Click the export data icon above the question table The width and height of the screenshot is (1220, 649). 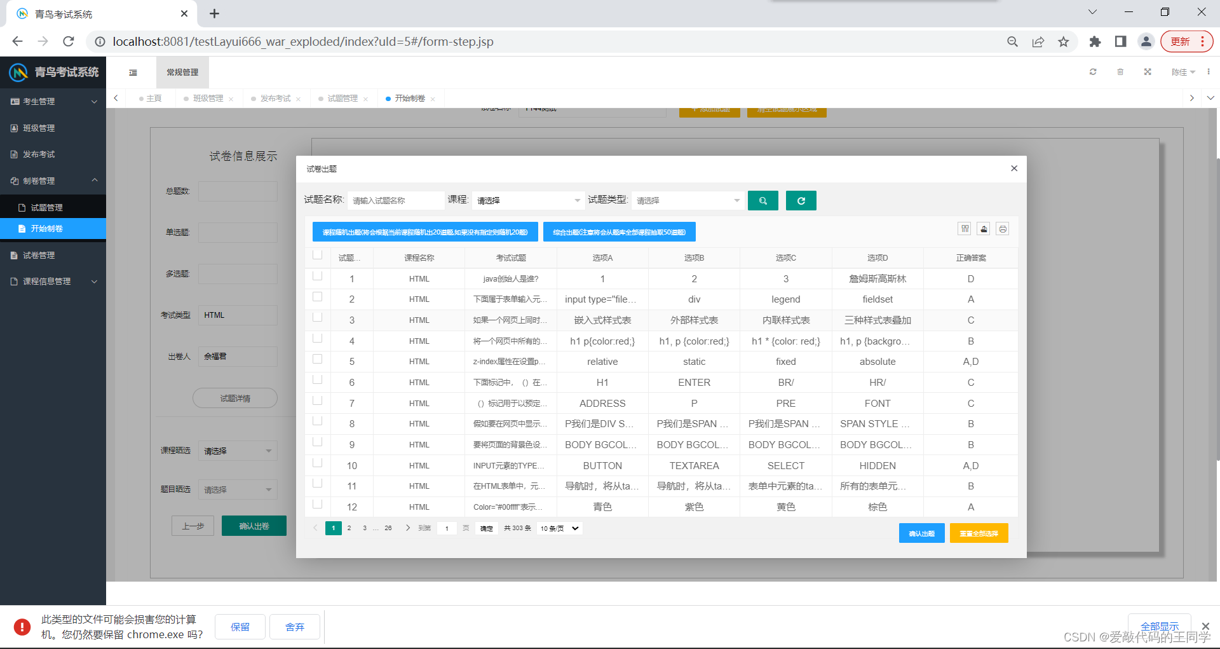[x=983, y=228]
